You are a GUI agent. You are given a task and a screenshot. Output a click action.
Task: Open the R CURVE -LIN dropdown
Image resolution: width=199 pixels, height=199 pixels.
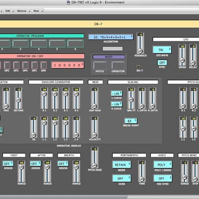tap(117, 104)
